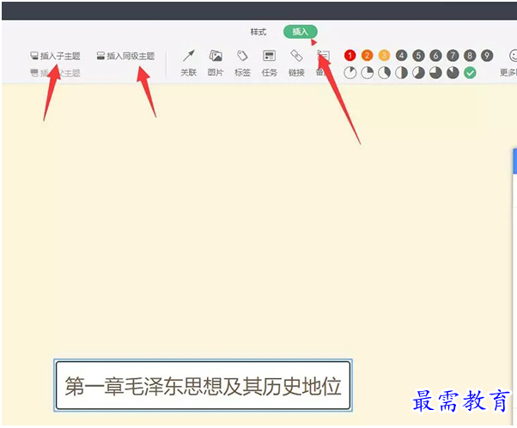Click the 插入同级主题 button

(x=125, y=56)
